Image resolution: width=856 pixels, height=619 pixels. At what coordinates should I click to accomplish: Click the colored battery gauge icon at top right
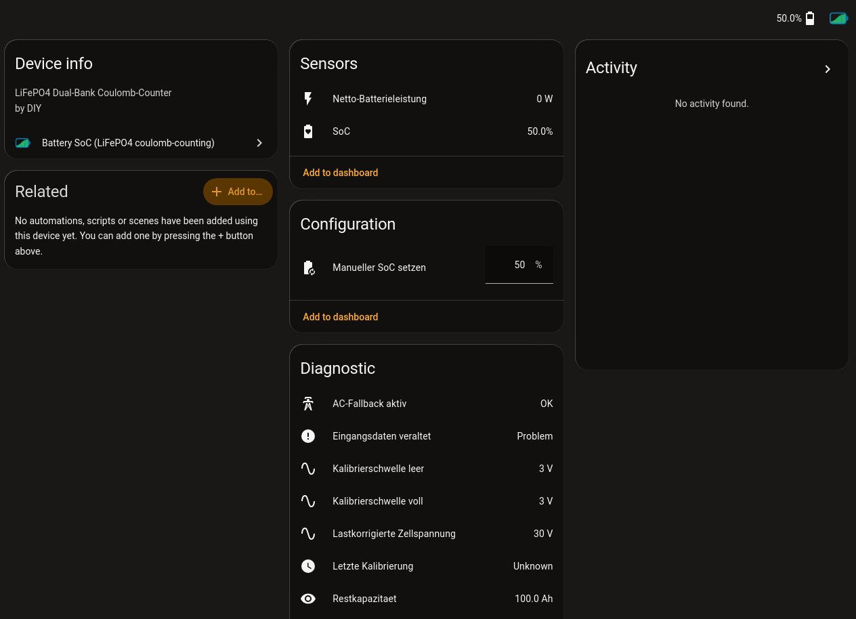838,18
